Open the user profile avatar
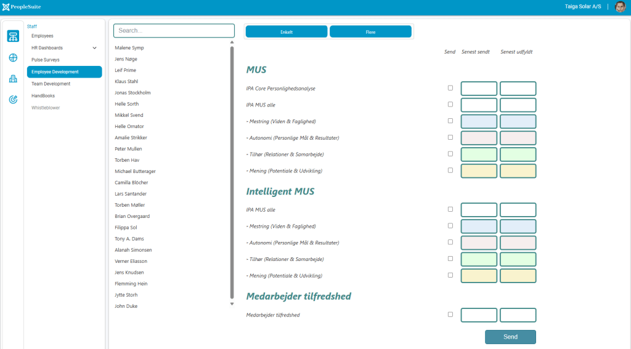Viewport: 631px width, 349px height. point(620,7)
